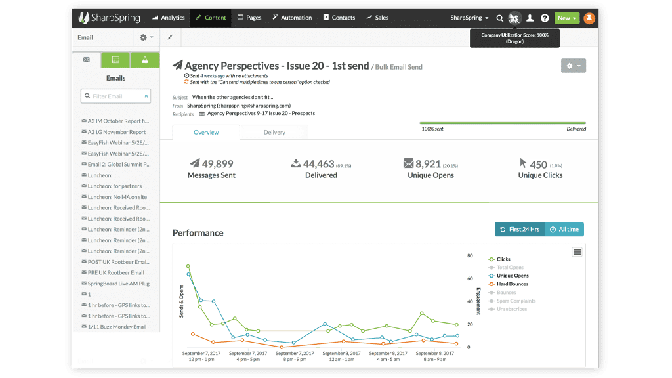This screenshot has height=378, width=672.
Task: Open SpringBoard Live AM Plug email
Action: click(115, 283)
